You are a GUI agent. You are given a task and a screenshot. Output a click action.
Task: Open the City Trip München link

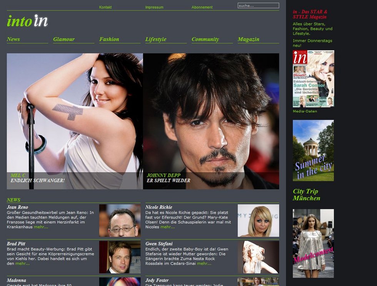(307, 195)
